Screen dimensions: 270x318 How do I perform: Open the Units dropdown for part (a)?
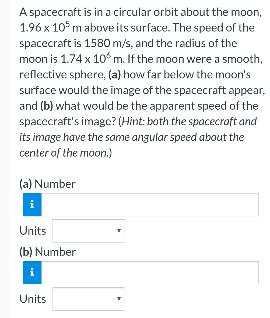pyautogui.click(x=88, y=231)
